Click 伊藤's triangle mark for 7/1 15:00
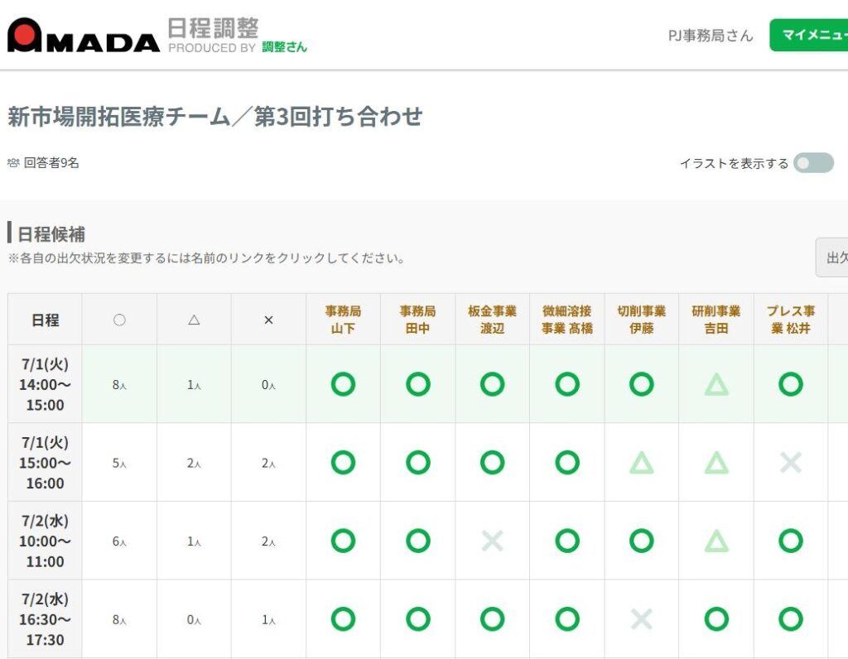This screenshot has width=848, height=659. click(642, 463)
